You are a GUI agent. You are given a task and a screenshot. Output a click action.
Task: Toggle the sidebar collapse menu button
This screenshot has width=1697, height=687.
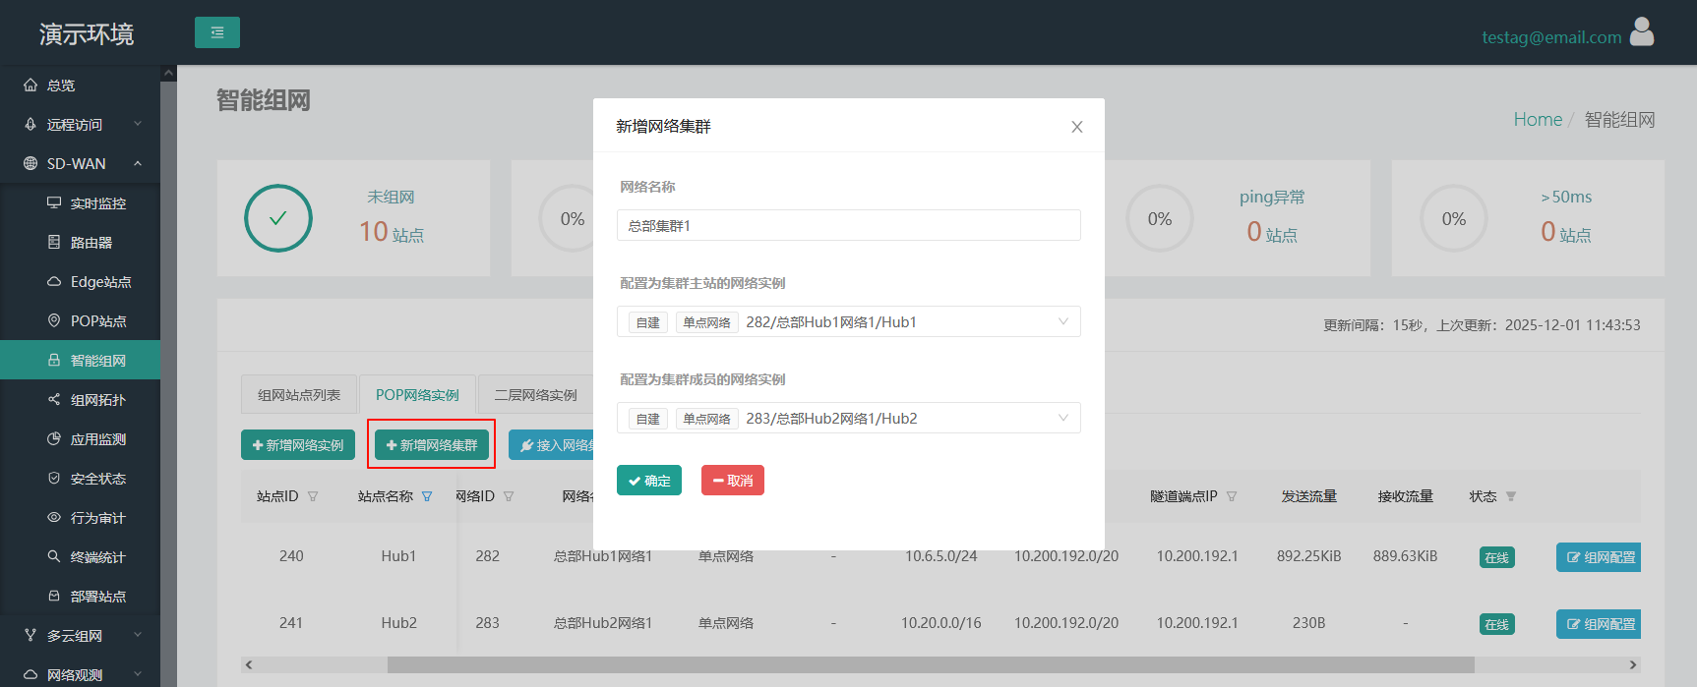(x=217, y=32)
